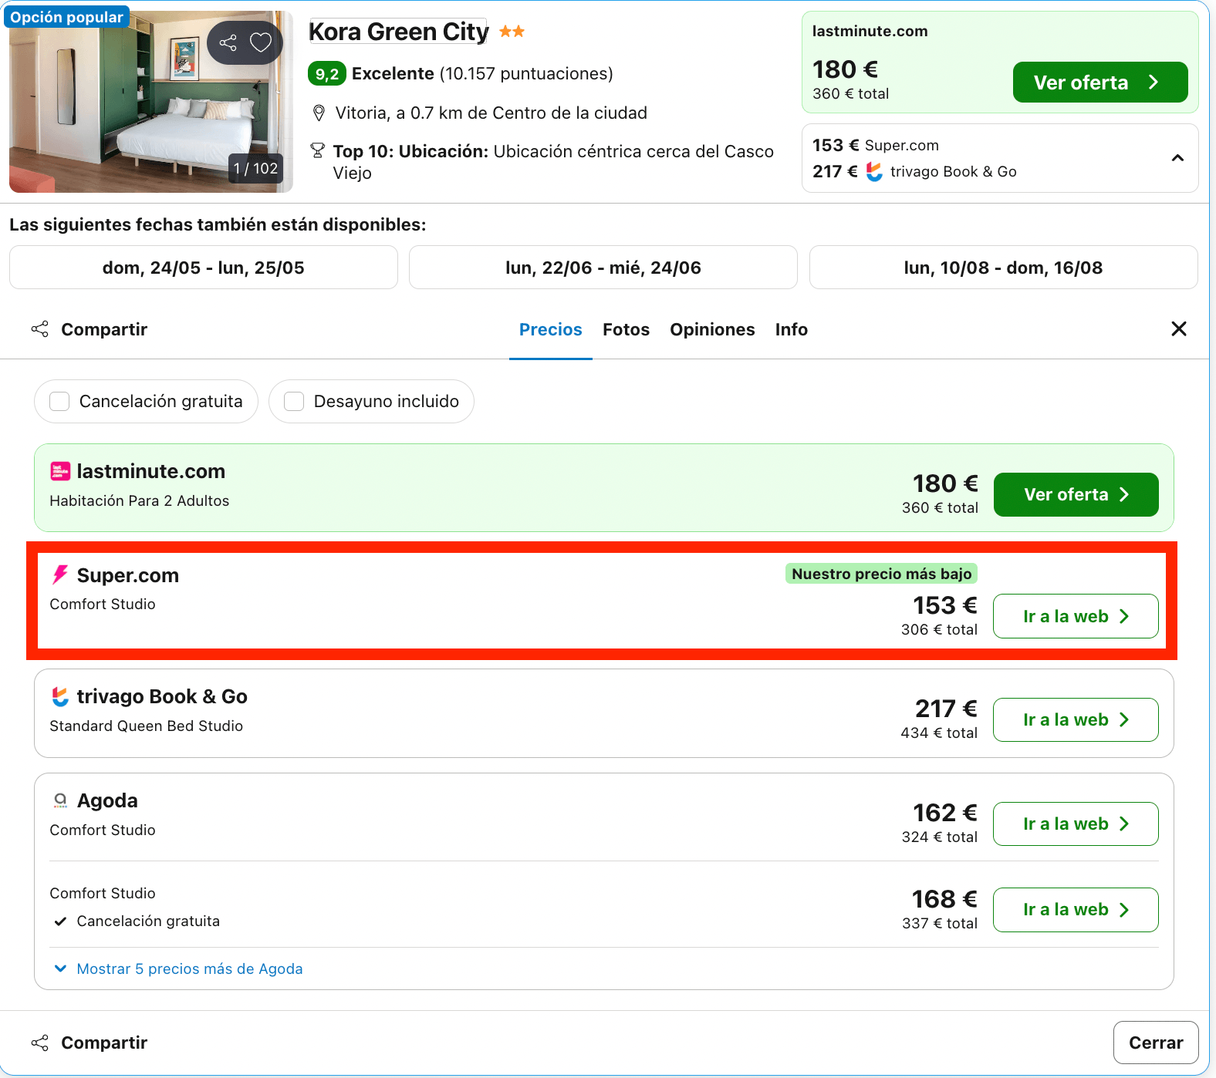
Task: Click the location pin icon near Vitoria
Action: click(319, 113)
